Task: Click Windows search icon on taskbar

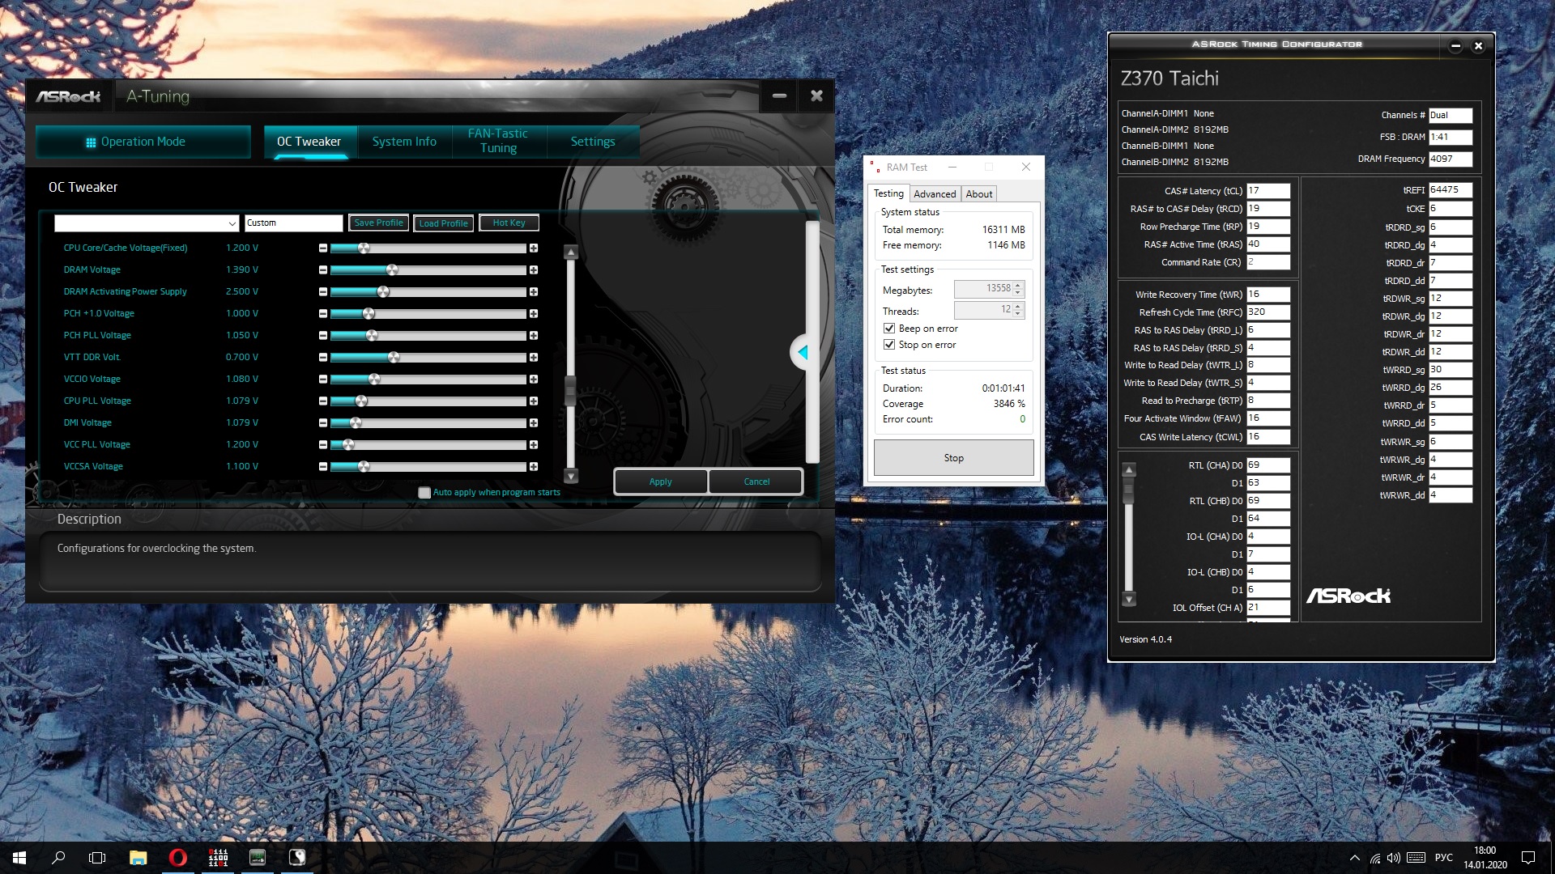Action: [x=58, y=858]
